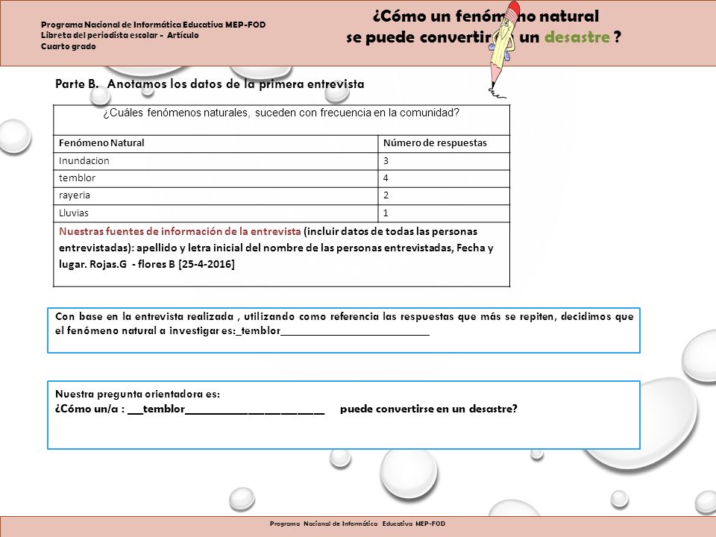The image size is (716, 537).
Task: Click 'Libreta del periodista escolar - Artículo' line
Action: 119,35
